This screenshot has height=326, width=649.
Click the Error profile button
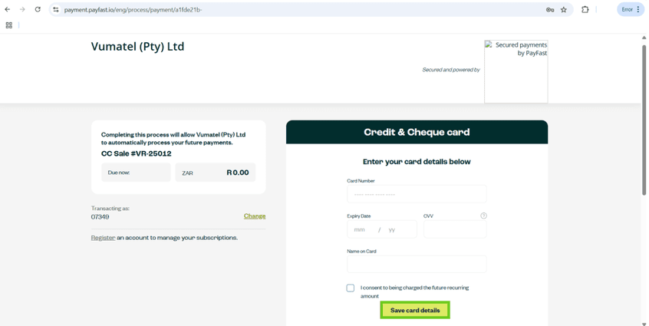[627, 9]
